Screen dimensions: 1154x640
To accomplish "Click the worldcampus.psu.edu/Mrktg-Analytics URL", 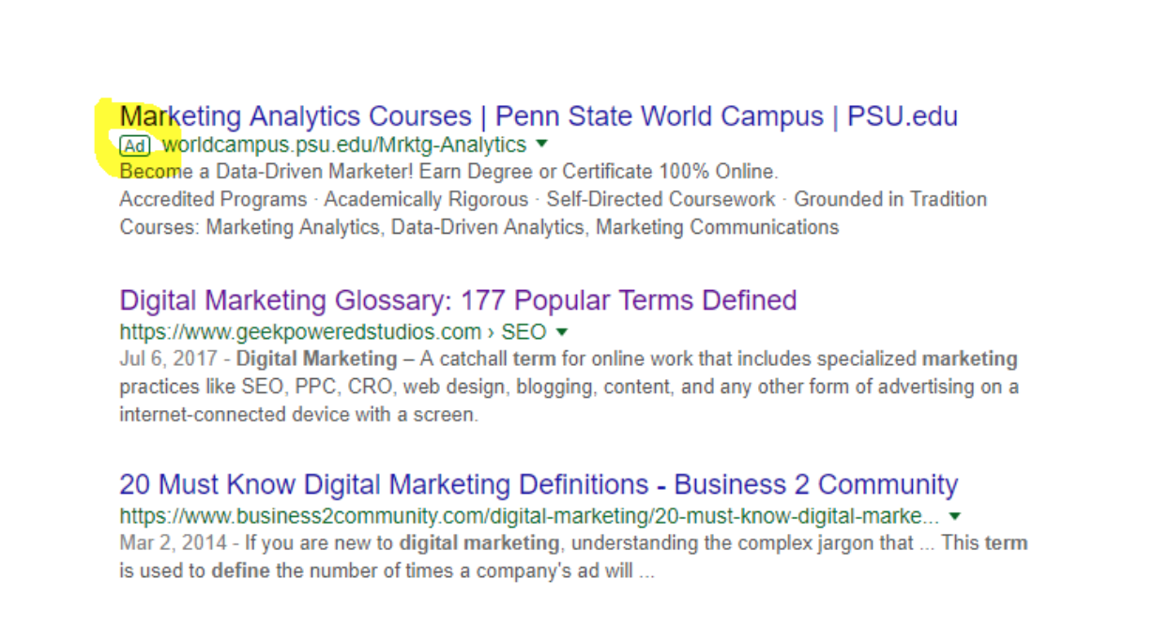I will tap(343, 145).
